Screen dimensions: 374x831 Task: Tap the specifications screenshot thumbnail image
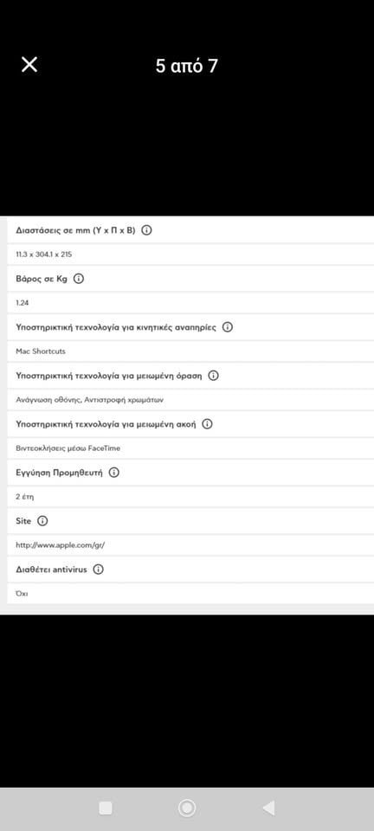[187, 415]
